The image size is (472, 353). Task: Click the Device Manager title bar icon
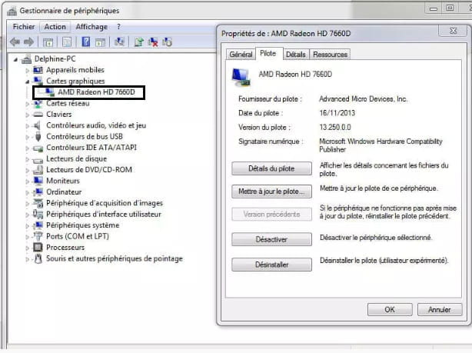tap(12, 11)
